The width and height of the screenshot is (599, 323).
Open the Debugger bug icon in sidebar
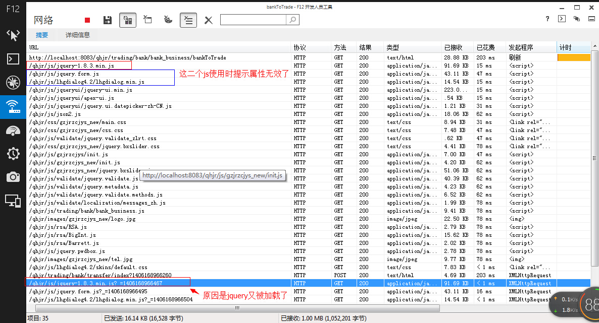(13, 82)
